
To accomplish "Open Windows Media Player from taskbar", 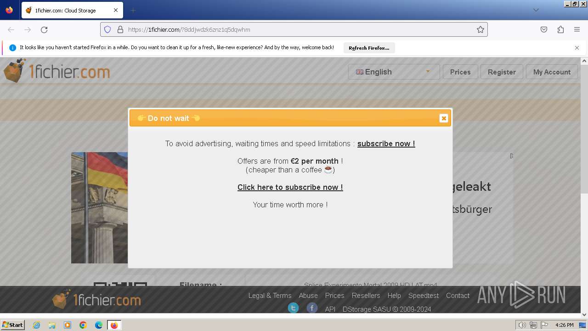I will point(68,325).
